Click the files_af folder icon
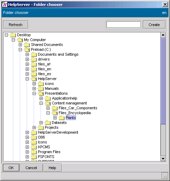The width and height of the screenshot is (170, 181). pos(34,64)
